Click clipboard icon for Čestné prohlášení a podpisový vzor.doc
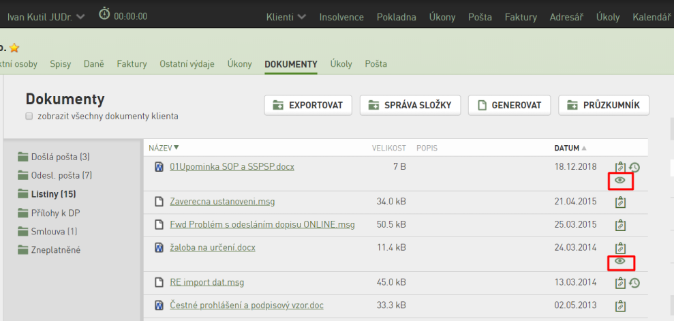The width and height of the screenshot is (674, 321). (x=620, y=306)
